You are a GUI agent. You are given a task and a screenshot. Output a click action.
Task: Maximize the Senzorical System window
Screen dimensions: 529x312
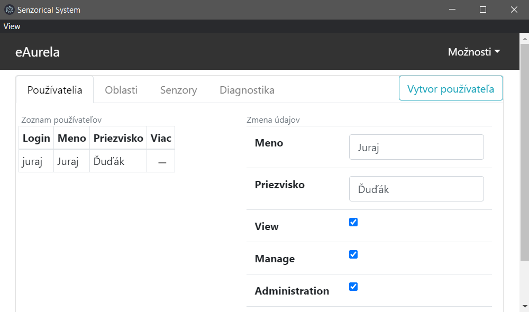[x=483, y=10]
